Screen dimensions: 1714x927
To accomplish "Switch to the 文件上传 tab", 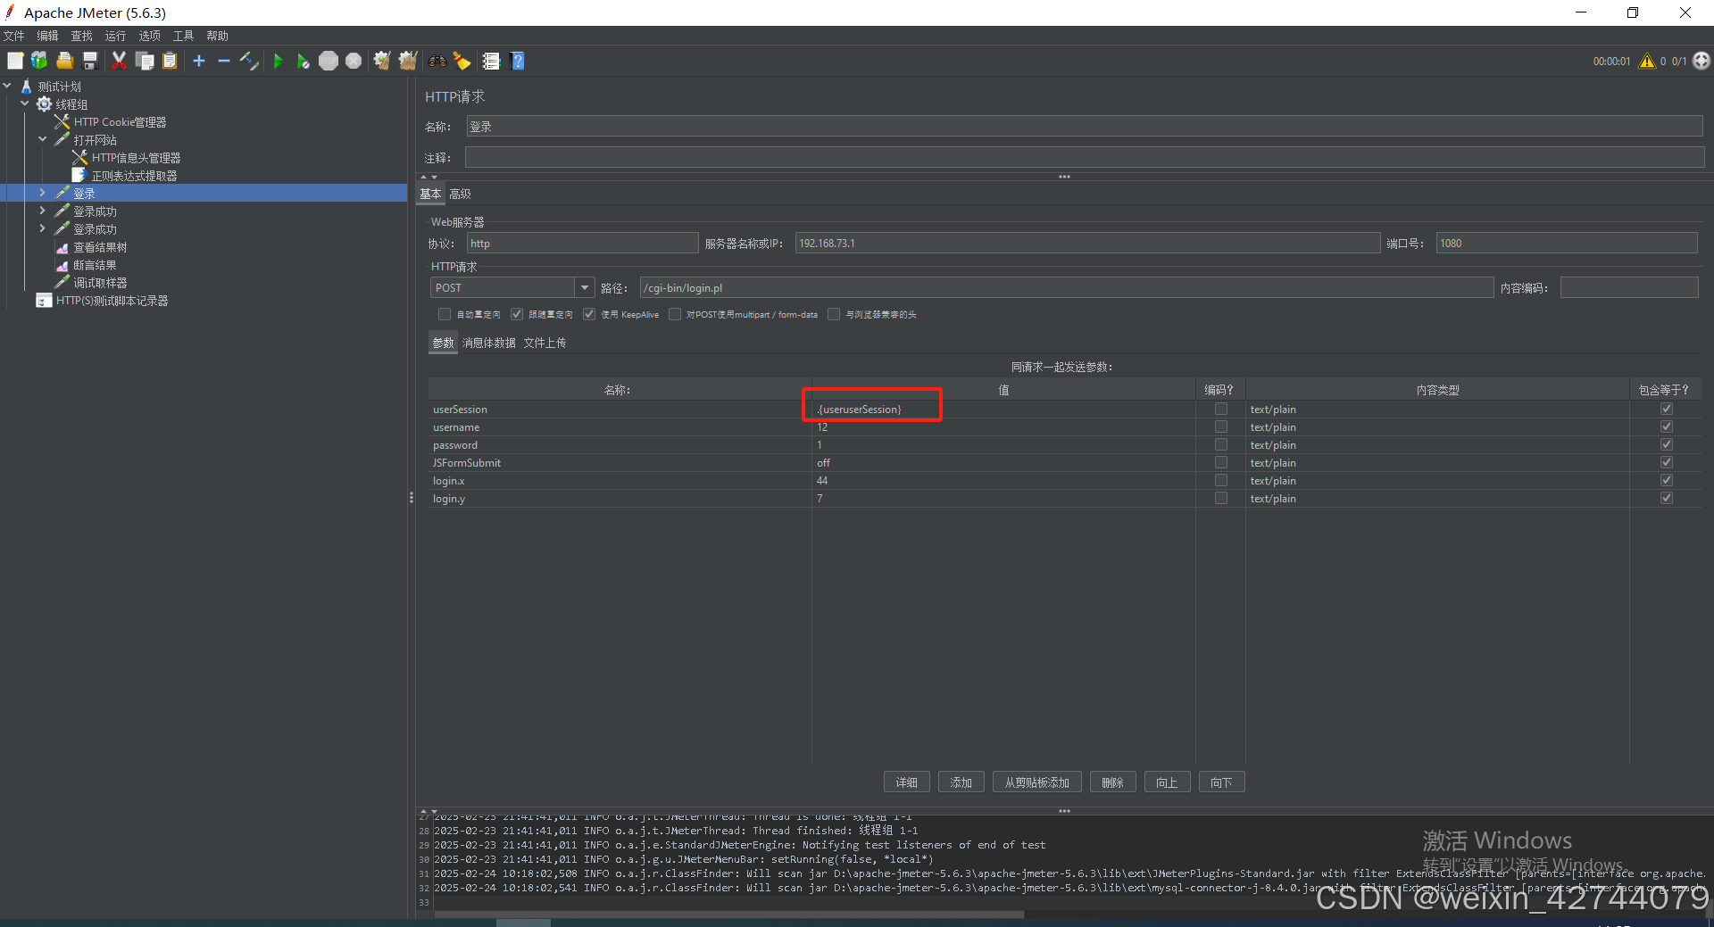I will point(545,343).
